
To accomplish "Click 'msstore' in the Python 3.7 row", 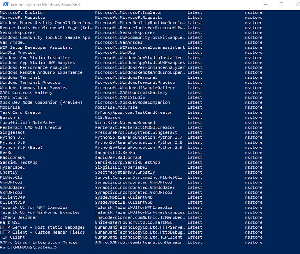I will [x=253, y=137].
